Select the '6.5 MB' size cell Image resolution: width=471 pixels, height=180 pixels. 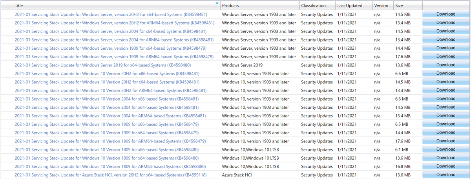coord(402,124)
